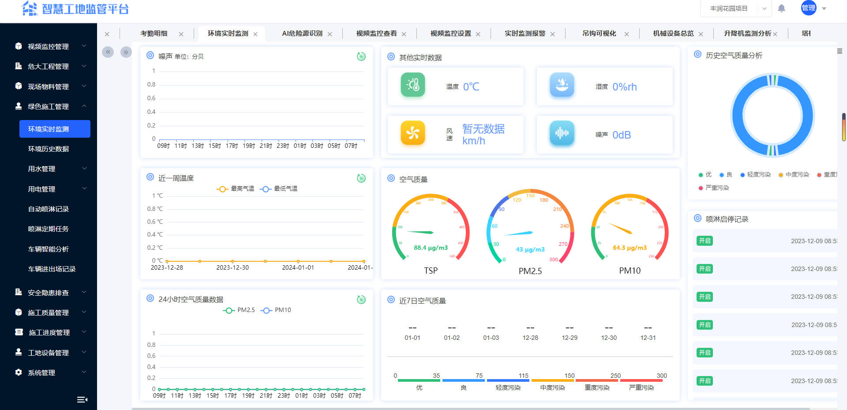This screenshot has width=847, height=410.
Task: Open the user menu caret next to 管理
Action: [x=824, y=8]
